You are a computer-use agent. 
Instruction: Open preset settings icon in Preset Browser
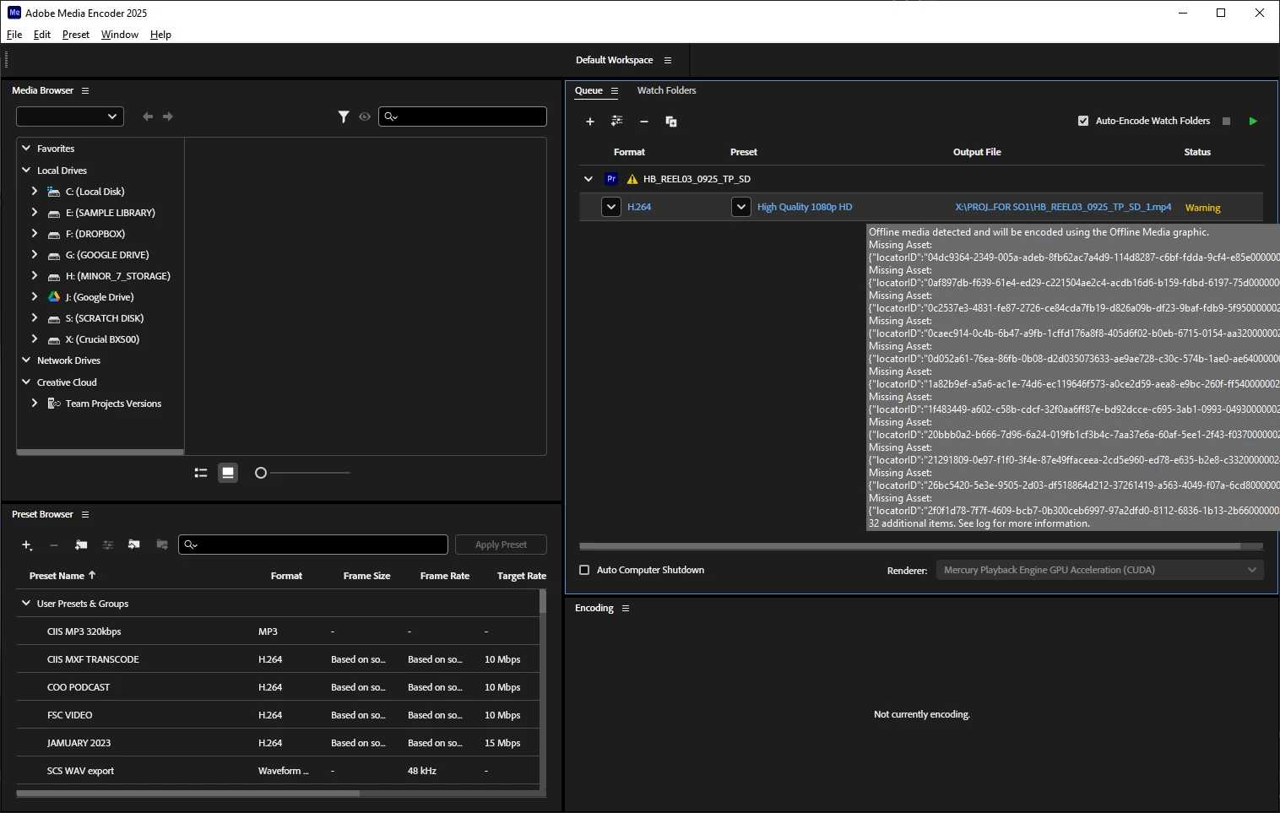(108, 545)
